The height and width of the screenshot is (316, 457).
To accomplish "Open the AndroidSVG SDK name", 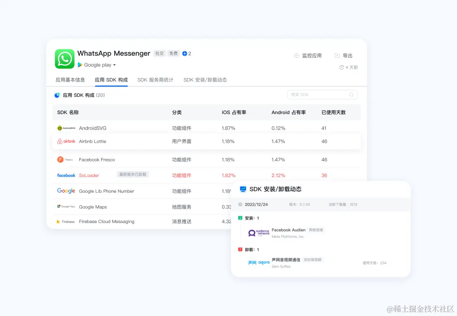I will (93, 128).
